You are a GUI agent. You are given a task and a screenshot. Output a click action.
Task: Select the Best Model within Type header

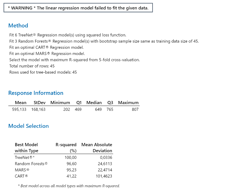[27, 147]
